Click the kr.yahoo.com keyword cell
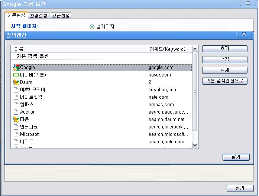Screen dimensions: 259x196 coord(163,90)
